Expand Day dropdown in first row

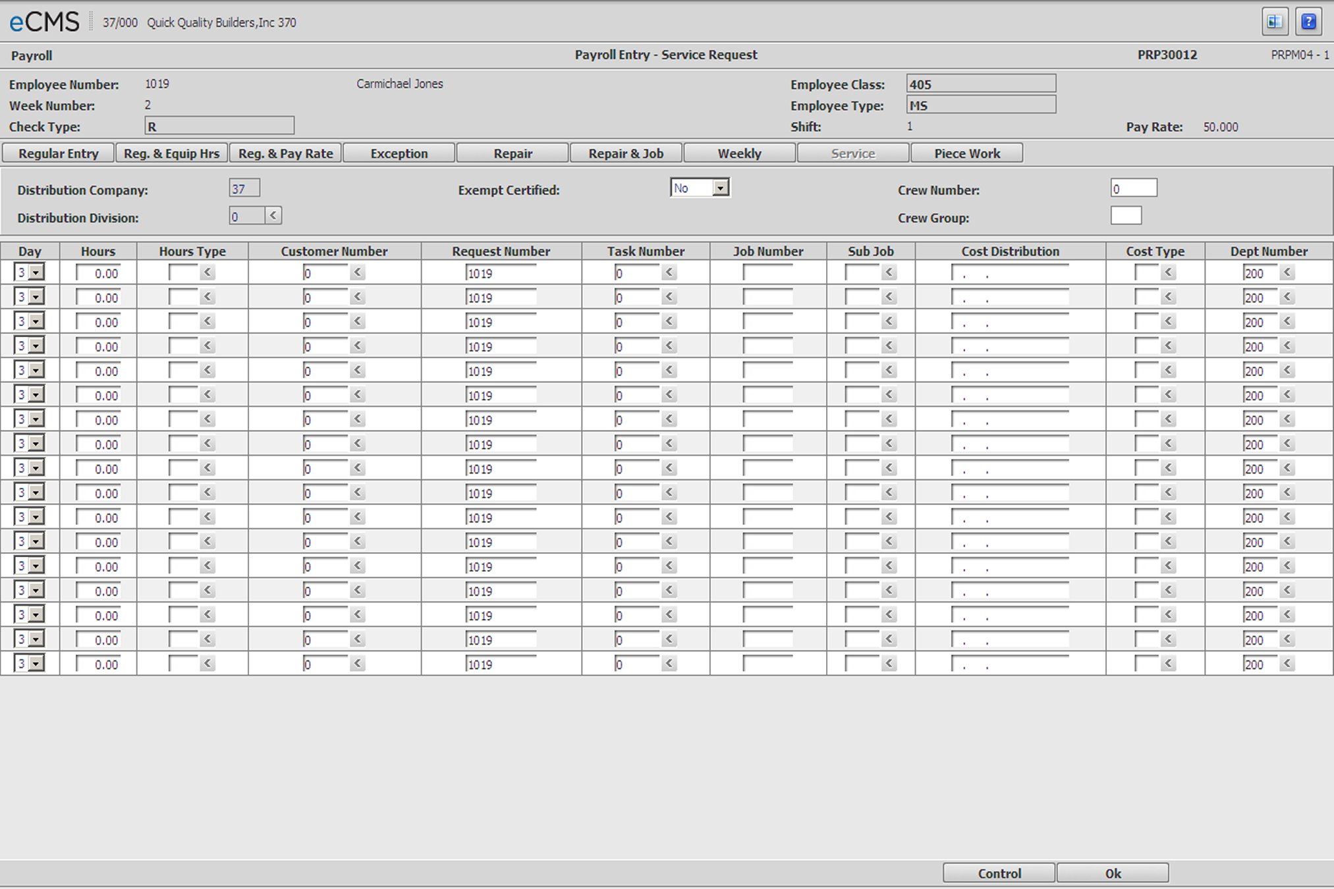tap(36, 273)
